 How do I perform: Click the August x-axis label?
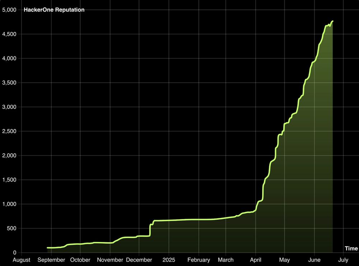pos(22,260)
